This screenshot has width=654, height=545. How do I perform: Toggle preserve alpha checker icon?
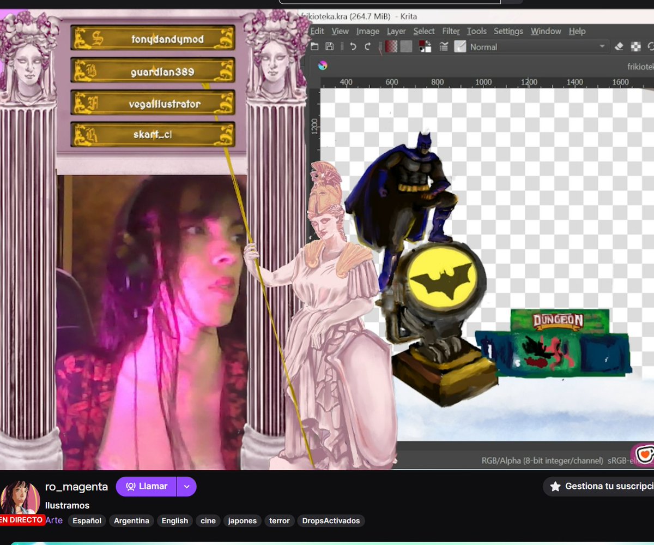click(x=635, y=47)
